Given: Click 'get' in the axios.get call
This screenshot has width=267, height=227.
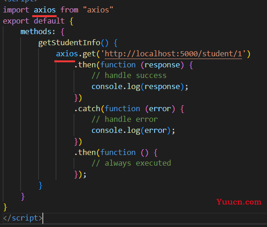Looking at the screenshot, I should [89, 54].
